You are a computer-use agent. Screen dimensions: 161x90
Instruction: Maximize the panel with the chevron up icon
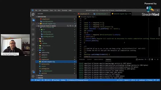pyautogui.click(x=155, y=59)
